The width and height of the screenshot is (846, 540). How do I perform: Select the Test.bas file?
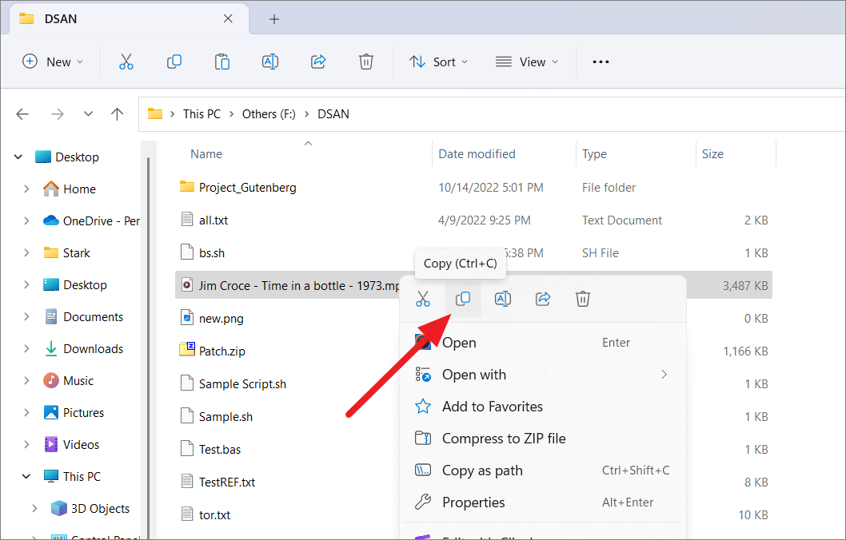click(220, 450)
